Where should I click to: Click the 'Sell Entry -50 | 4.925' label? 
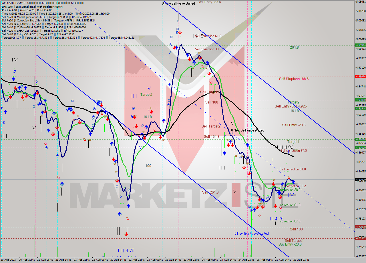(x=291, y=106)
